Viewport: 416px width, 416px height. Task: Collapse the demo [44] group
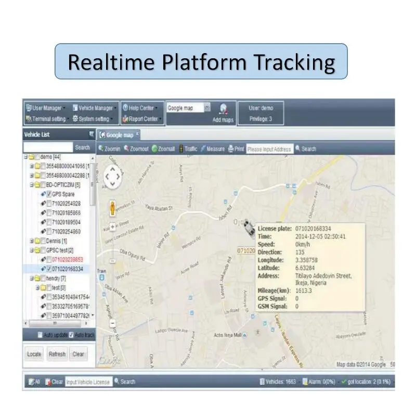(26, 157)
